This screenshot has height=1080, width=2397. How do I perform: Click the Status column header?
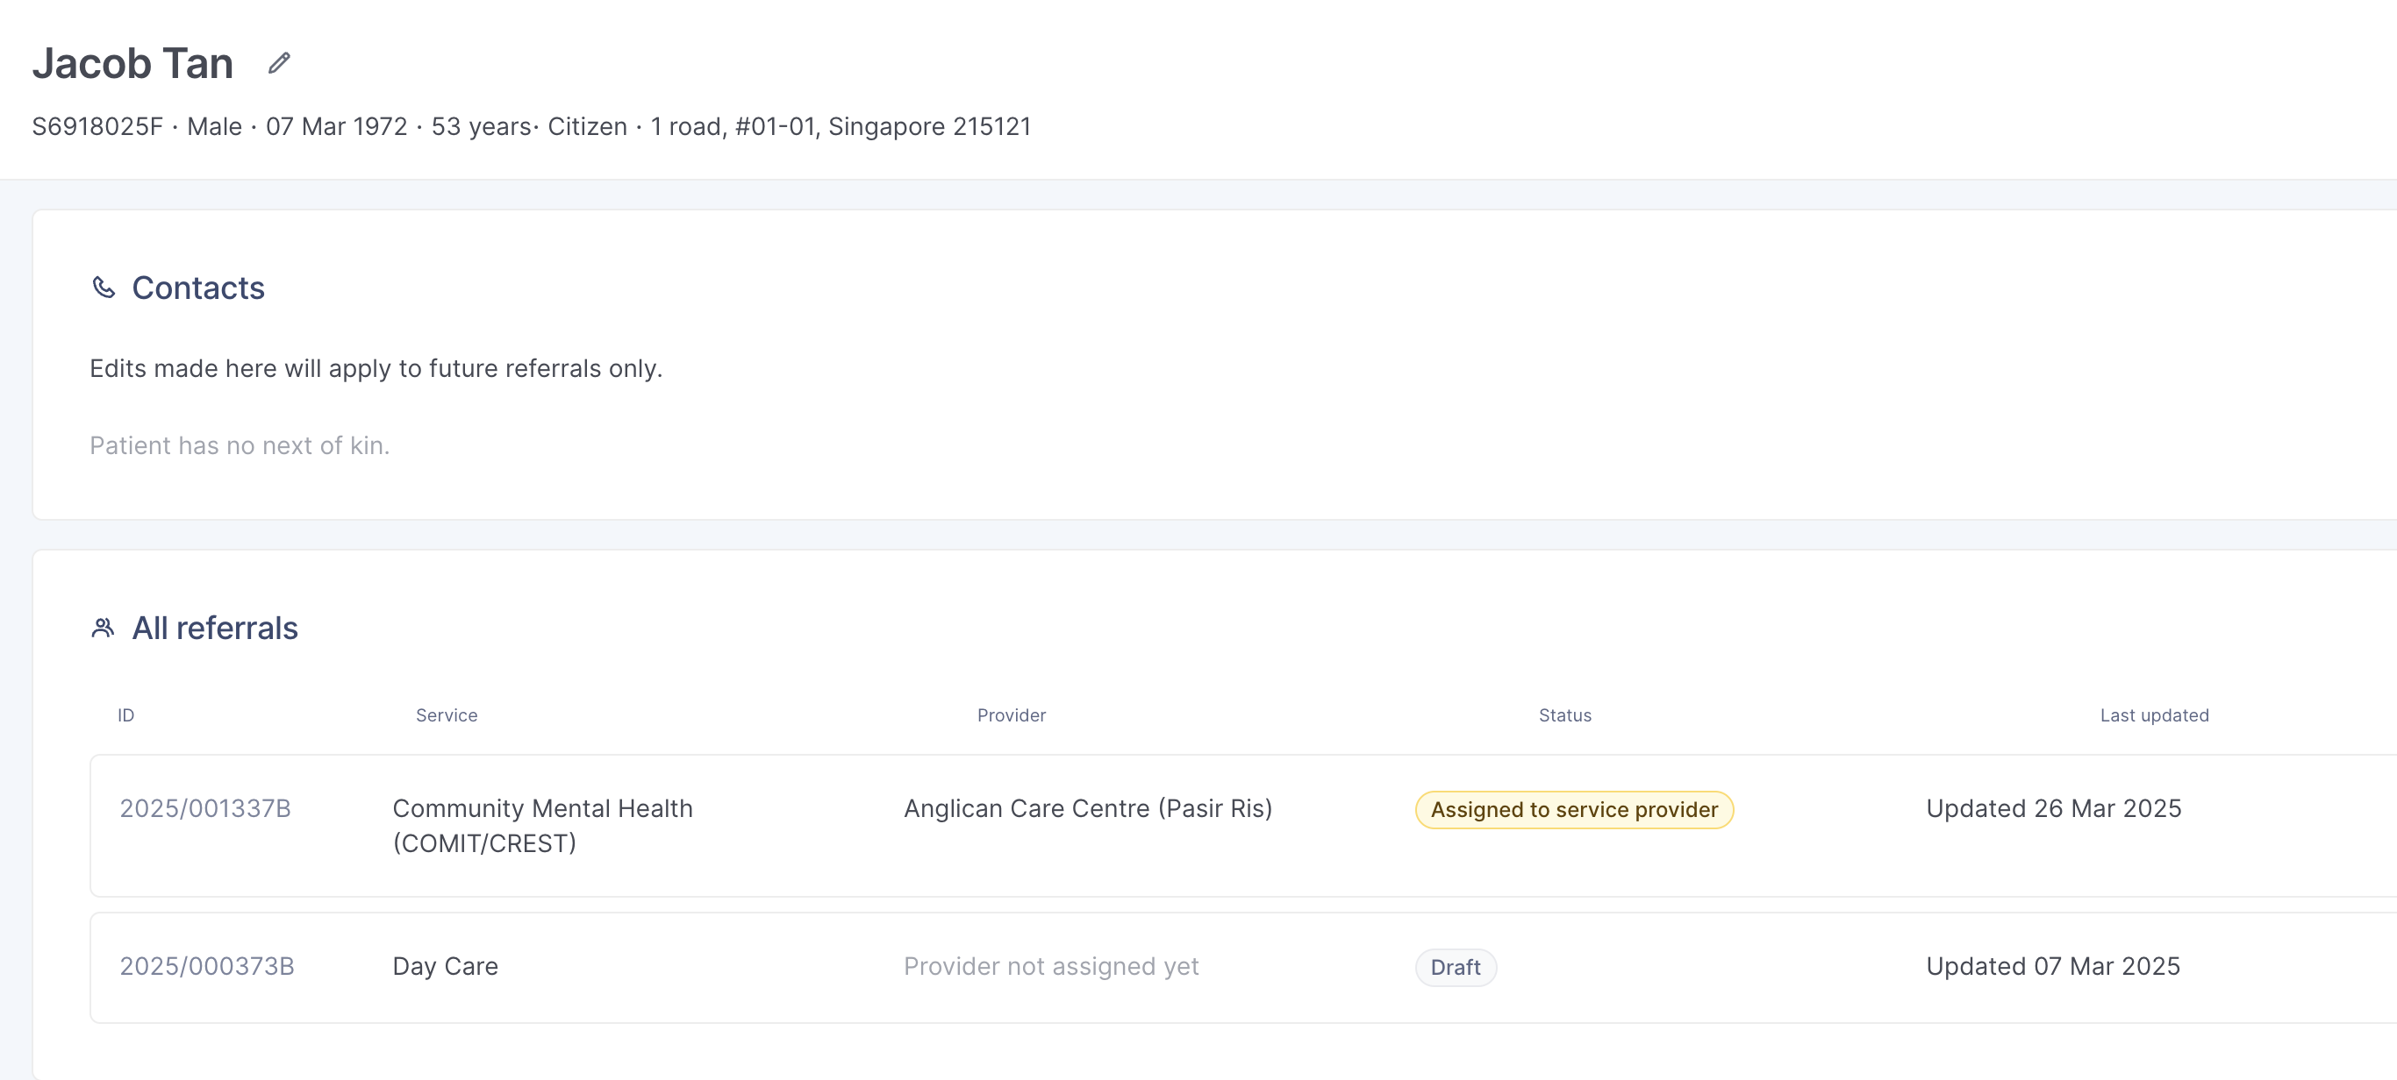[x=1564, y=715]
